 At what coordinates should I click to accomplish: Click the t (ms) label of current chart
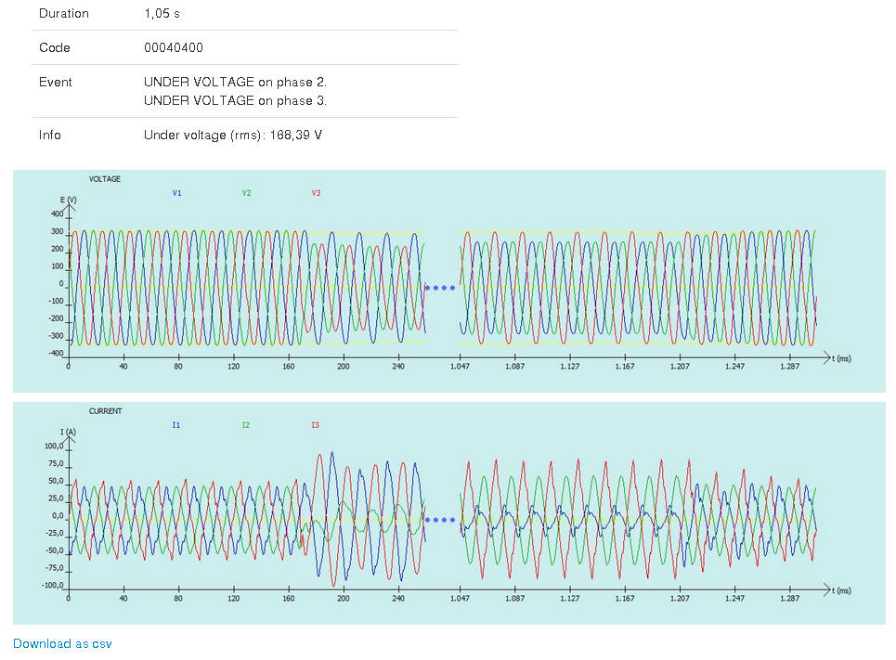click(842, 590)
